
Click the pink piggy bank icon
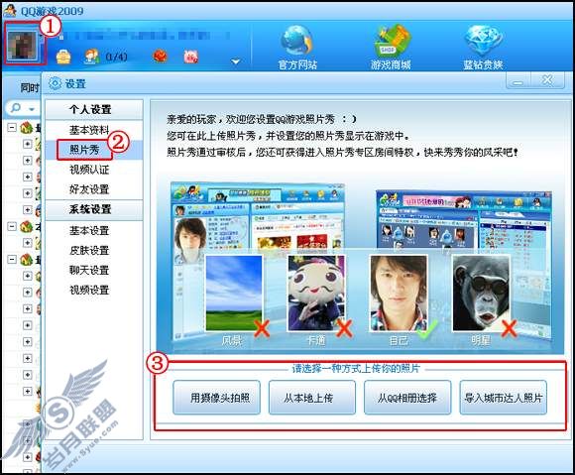pos(190,57)
